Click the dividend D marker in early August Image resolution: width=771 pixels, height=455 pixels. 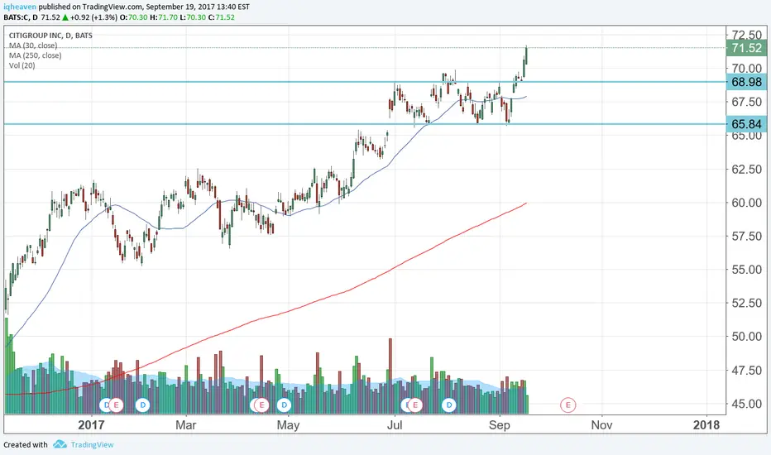[449, 405]
